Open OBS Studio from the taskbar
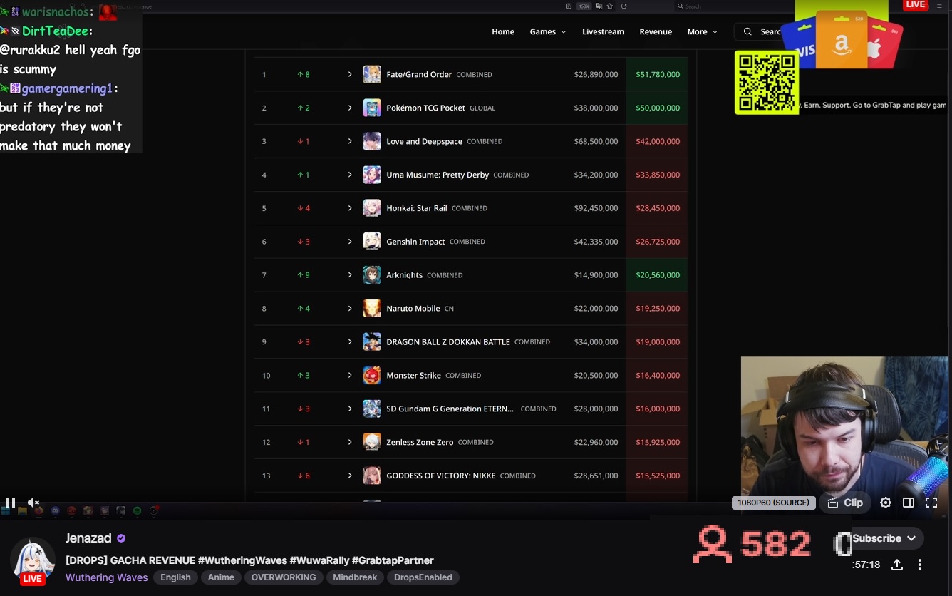This screenshot has width=952, height=596. pyautogui.click(x=153, y=510)
